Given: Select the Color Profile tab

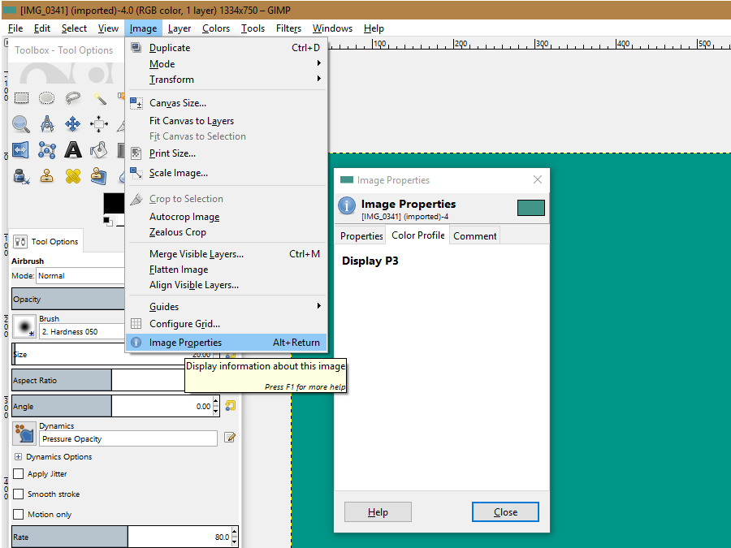Looking at the screenshot, I should [x=417, y=235].
